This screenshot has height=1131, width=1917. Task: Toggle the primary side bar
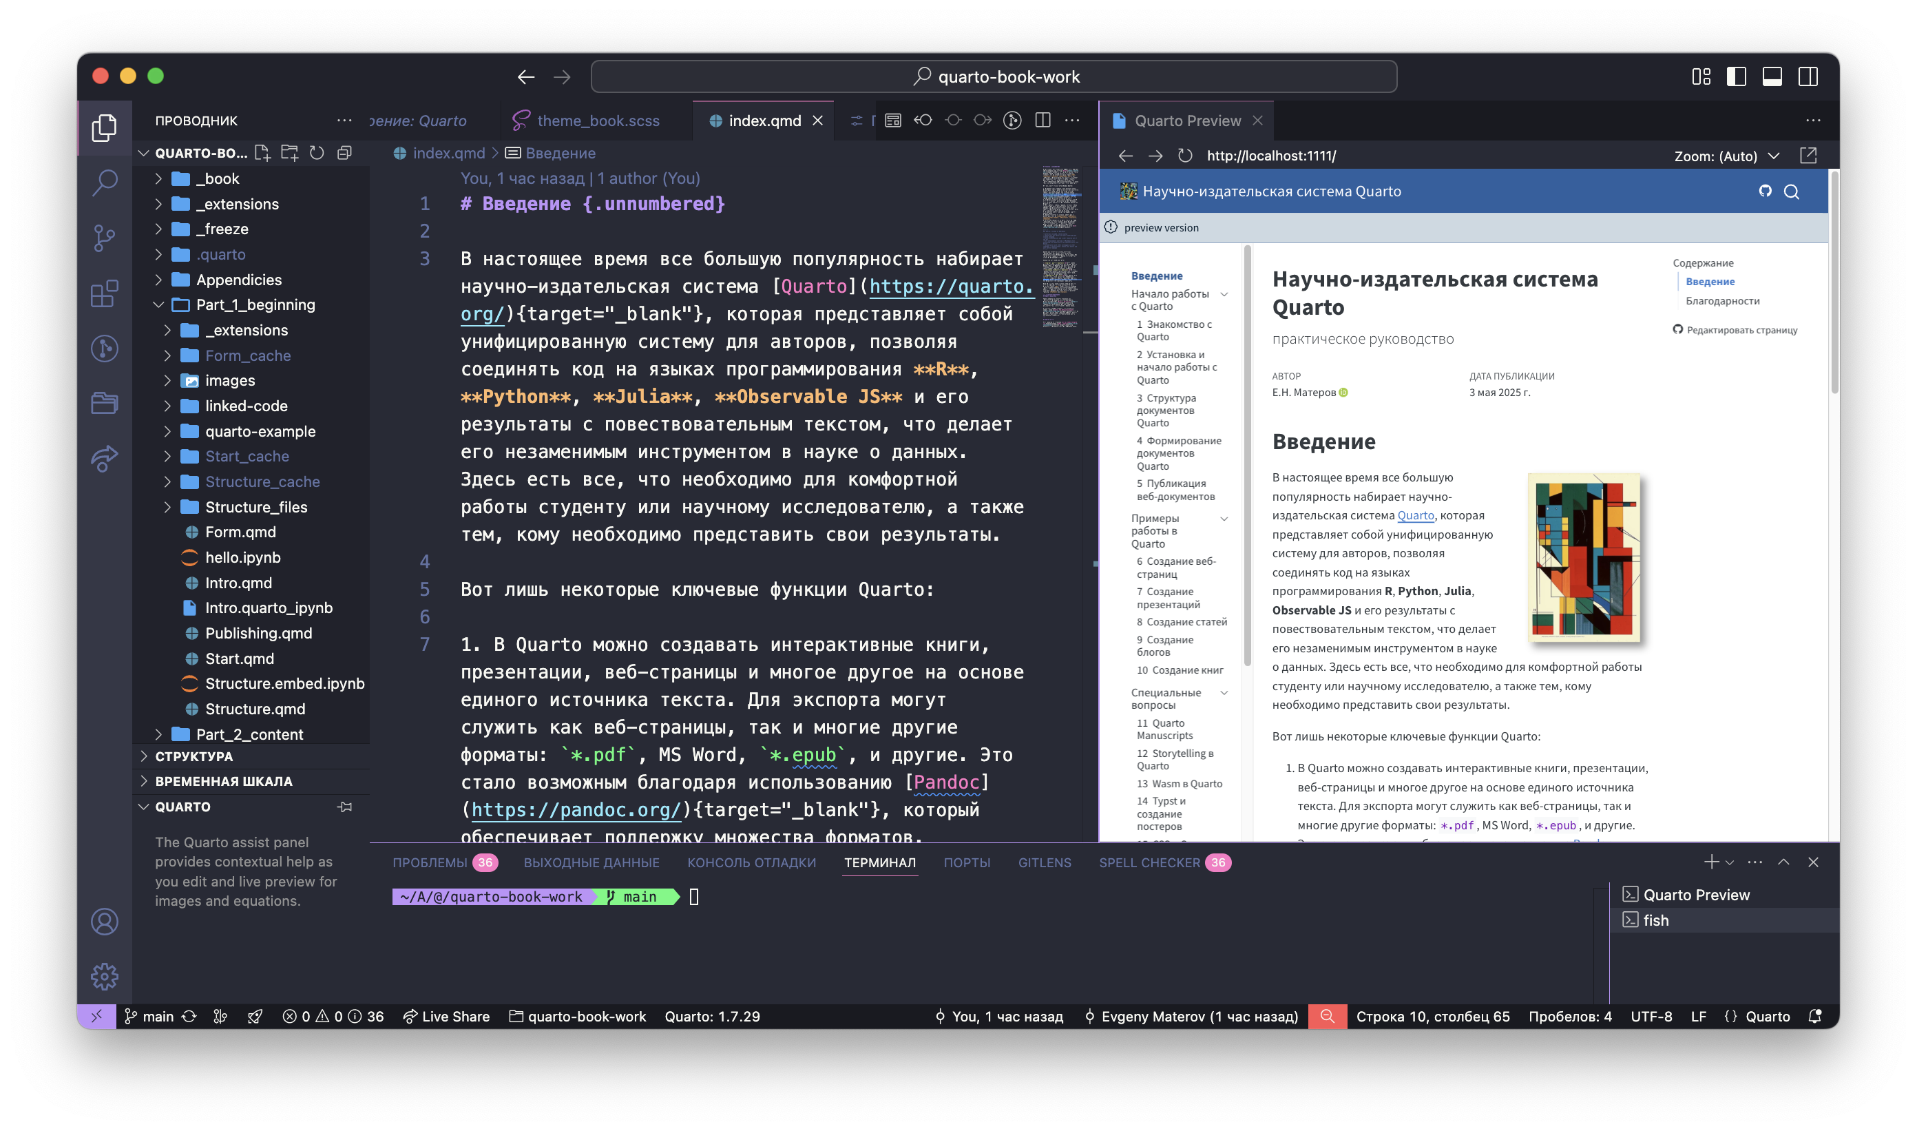pyautogui.click(x=1737, y=77)
